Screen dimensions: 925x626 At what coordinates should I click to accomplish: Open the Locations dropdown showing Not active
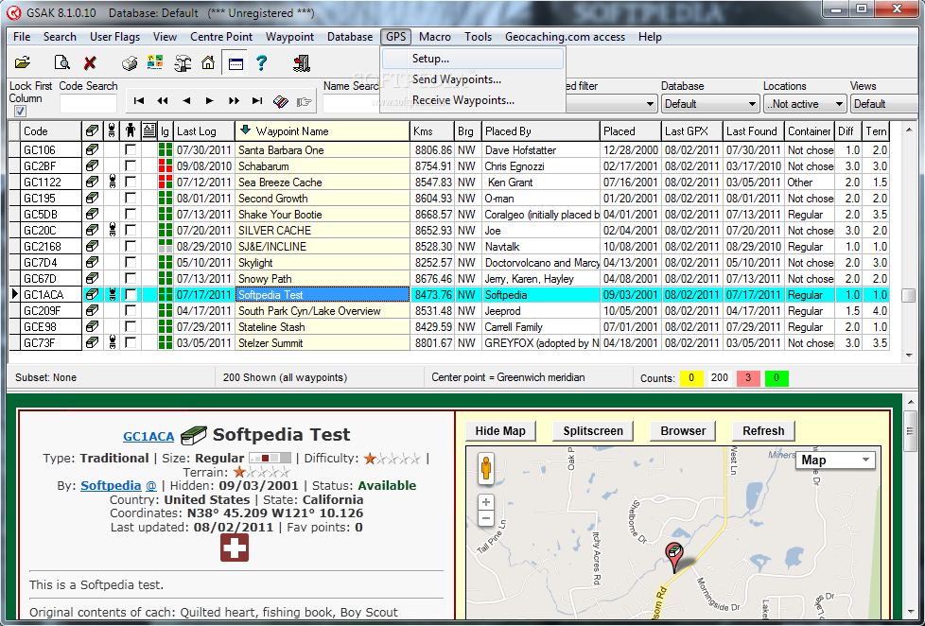[x=805, y=104]
